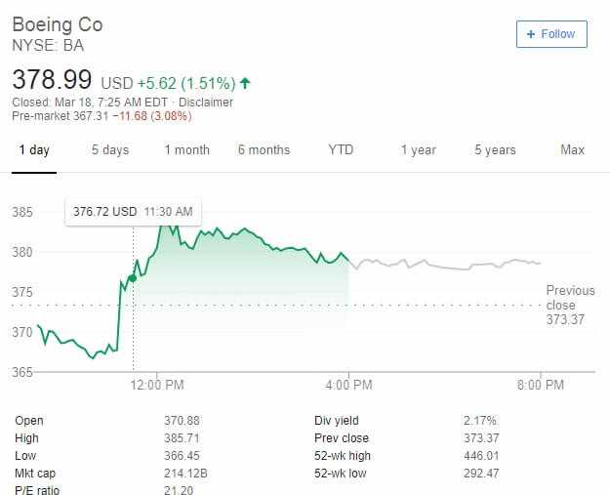Click the Previous close 373.37 label
The image size is (610, 495).
coord(570,305)
